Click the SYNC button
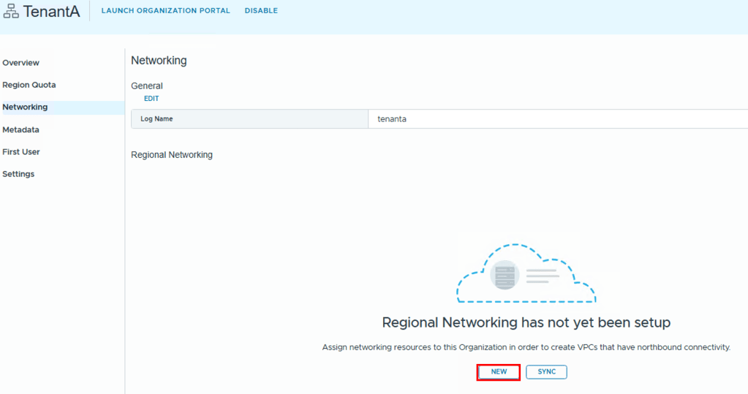The image size is (748, 394). point(546,372)
